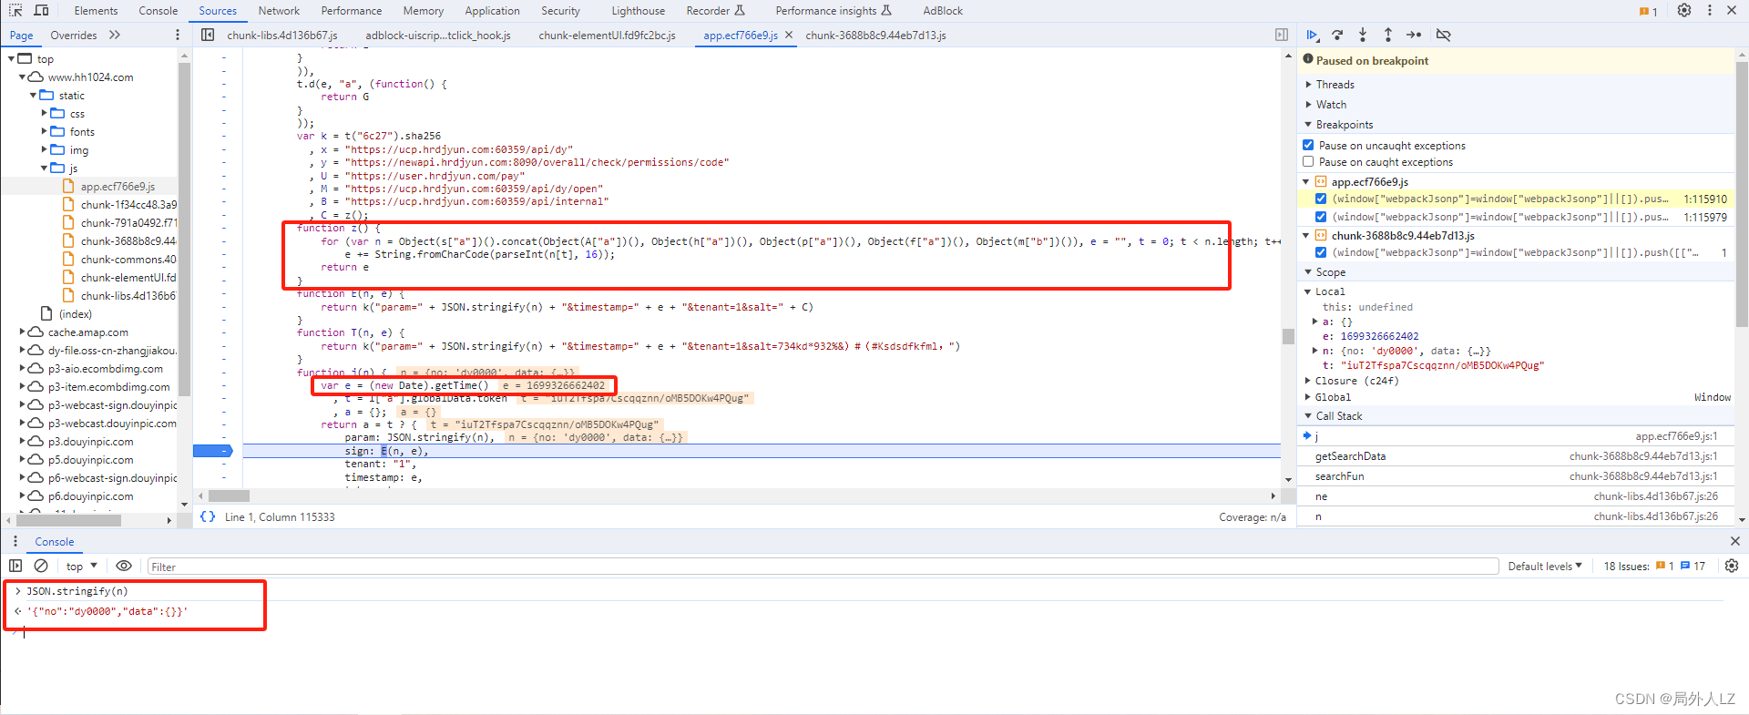This screenshot has width=1749, height=715.
Task: Open the Memory panel
Action: coord(423,11)
